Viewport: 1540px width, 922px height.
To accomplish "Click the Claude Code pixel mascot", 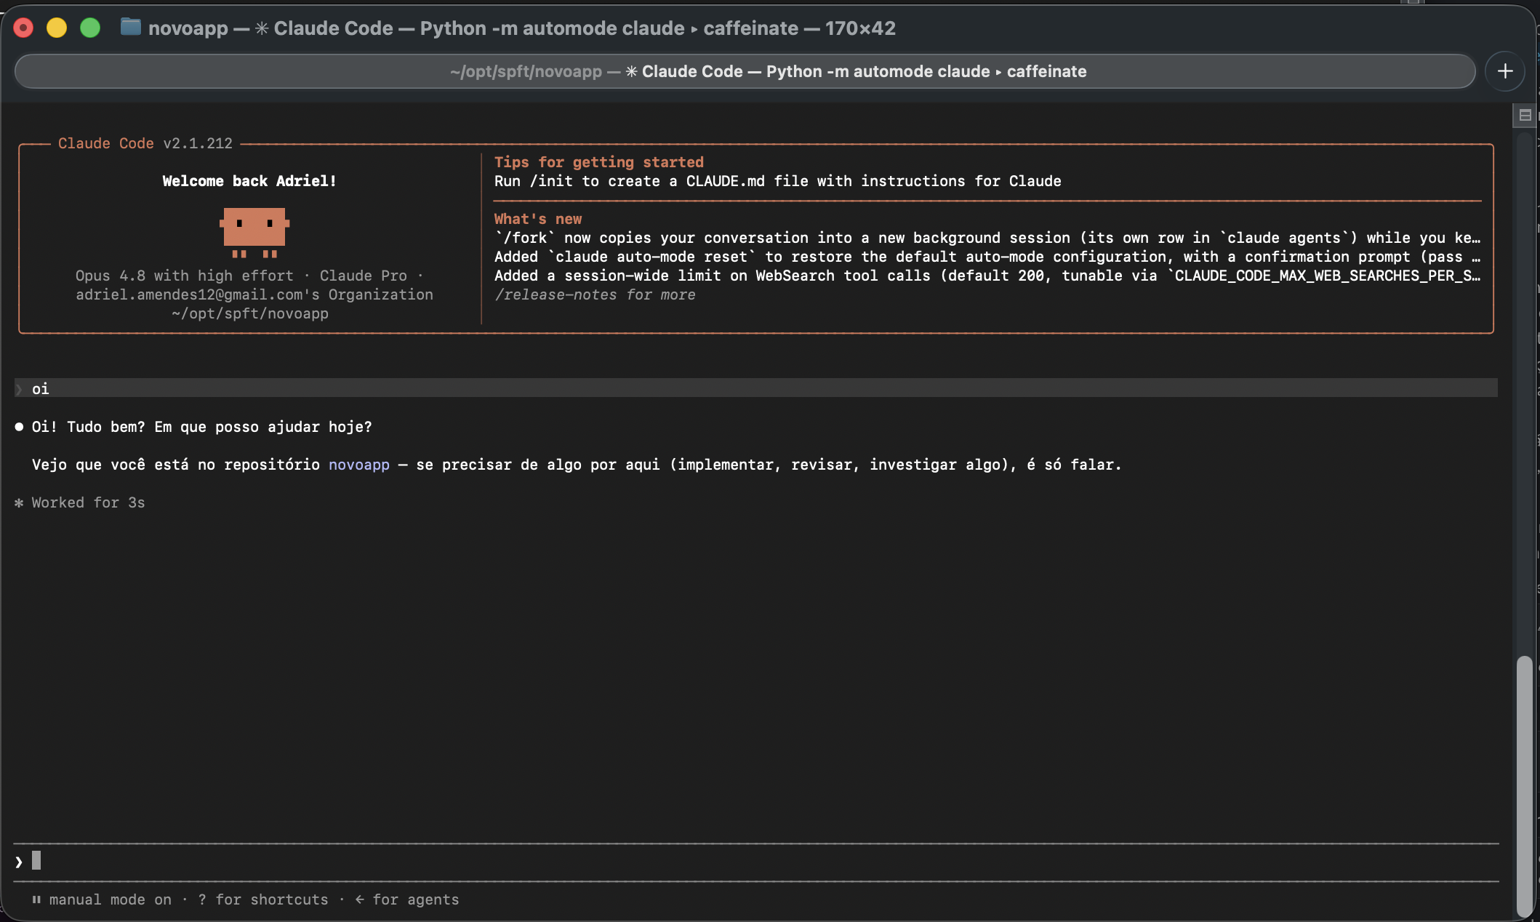I will tap(254, 232).
